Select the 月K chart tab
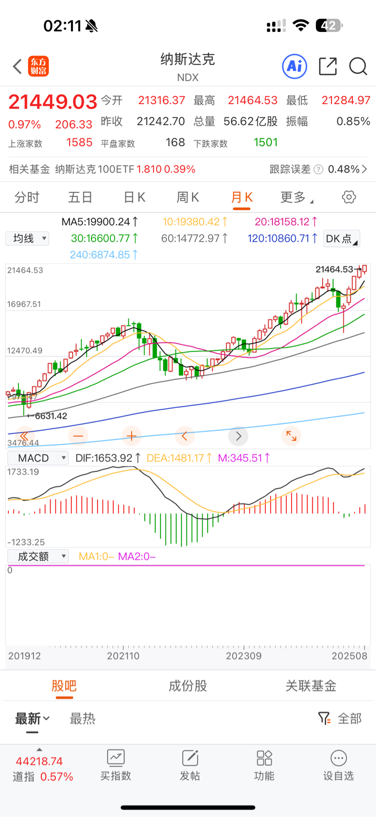Image resolution: width=376 pixels, height=817 pixels. (242, 197)
